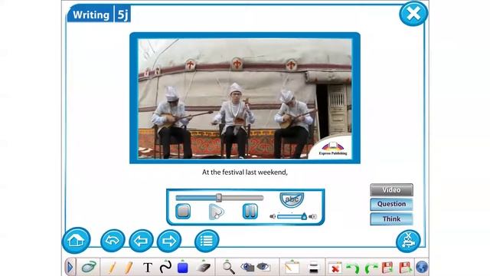Click the eye reveal tool
Image resolution: width=490 pixels, height=276 pixels.
(x=263, y=267)
